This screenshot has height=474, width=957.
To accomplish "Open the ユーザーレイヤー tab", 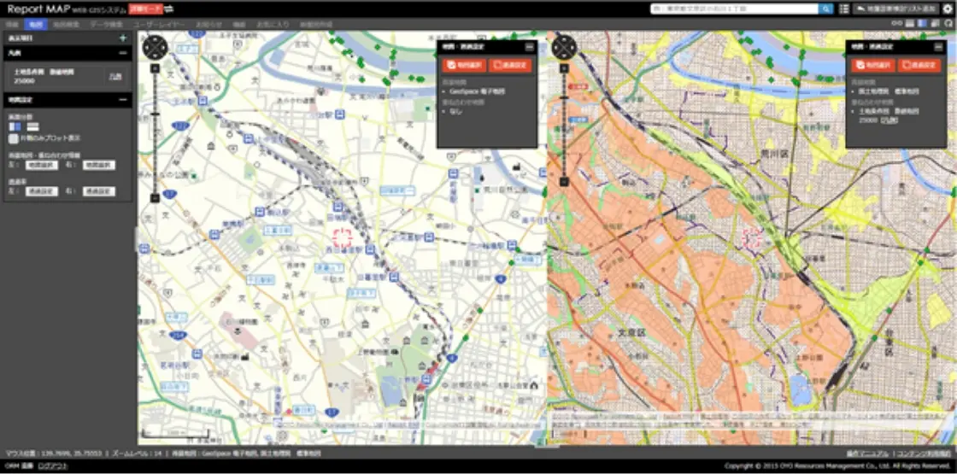I will pos(159,26).
